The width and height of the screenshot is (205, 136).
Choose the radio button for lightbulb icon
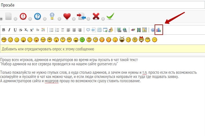(45, 19)
